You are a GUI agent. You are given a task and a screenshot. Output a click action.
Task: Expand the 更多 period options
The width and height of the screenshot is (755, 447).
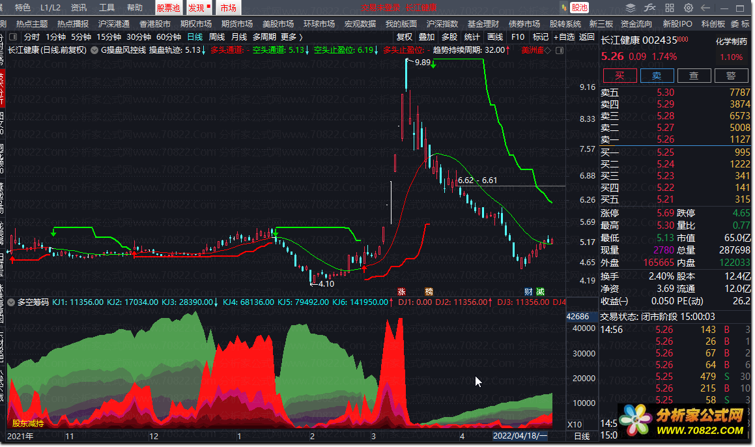click(x=292, y=37)
